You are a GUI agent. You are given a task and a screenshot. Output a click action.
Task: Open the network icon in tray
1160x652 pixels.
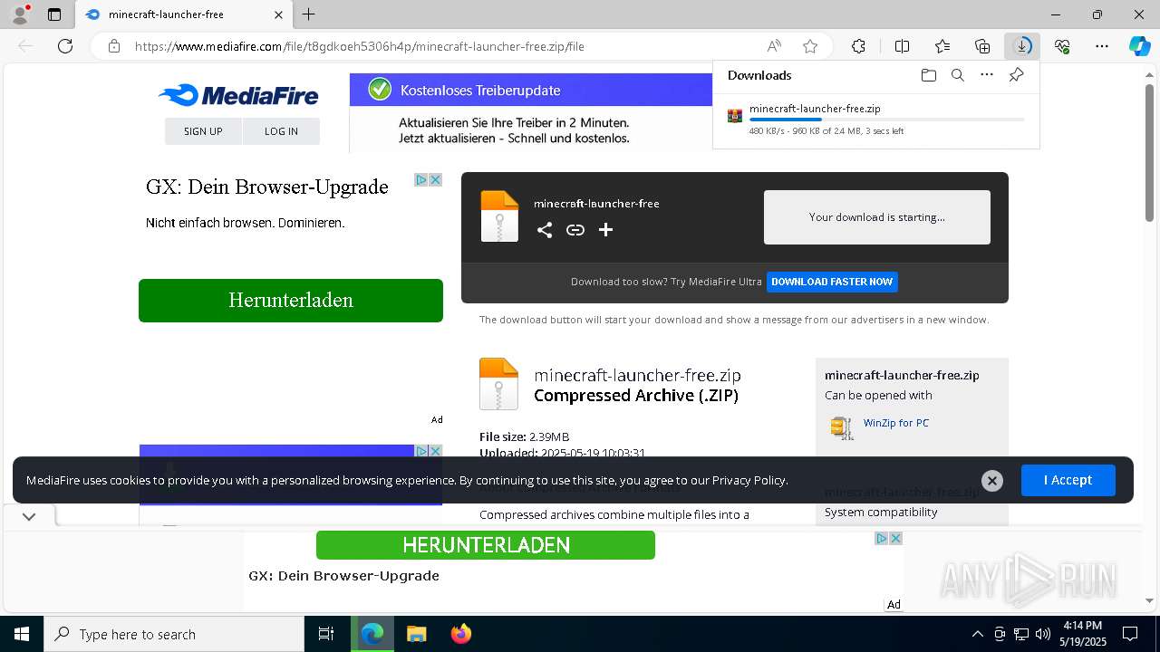(1021, 634)
